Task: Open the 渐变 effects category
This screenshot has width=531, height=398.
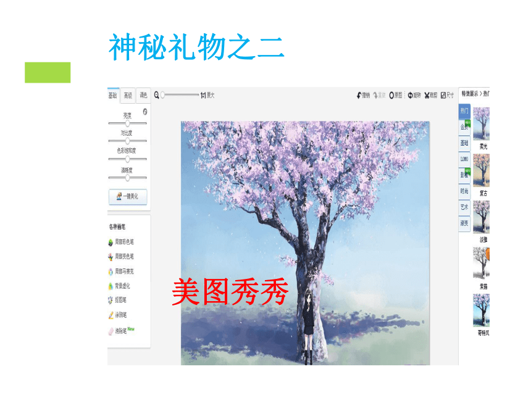Action: 464,223
